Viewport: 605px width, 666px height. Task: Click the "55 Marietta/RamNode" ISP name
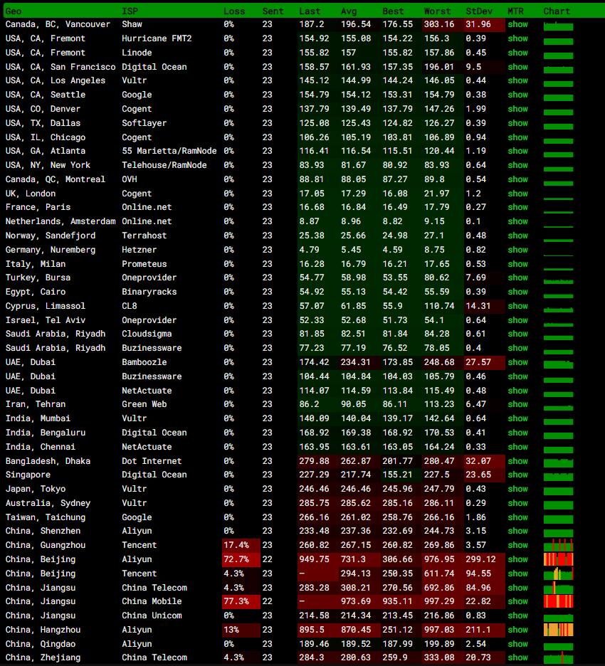(x=169, y=151)
